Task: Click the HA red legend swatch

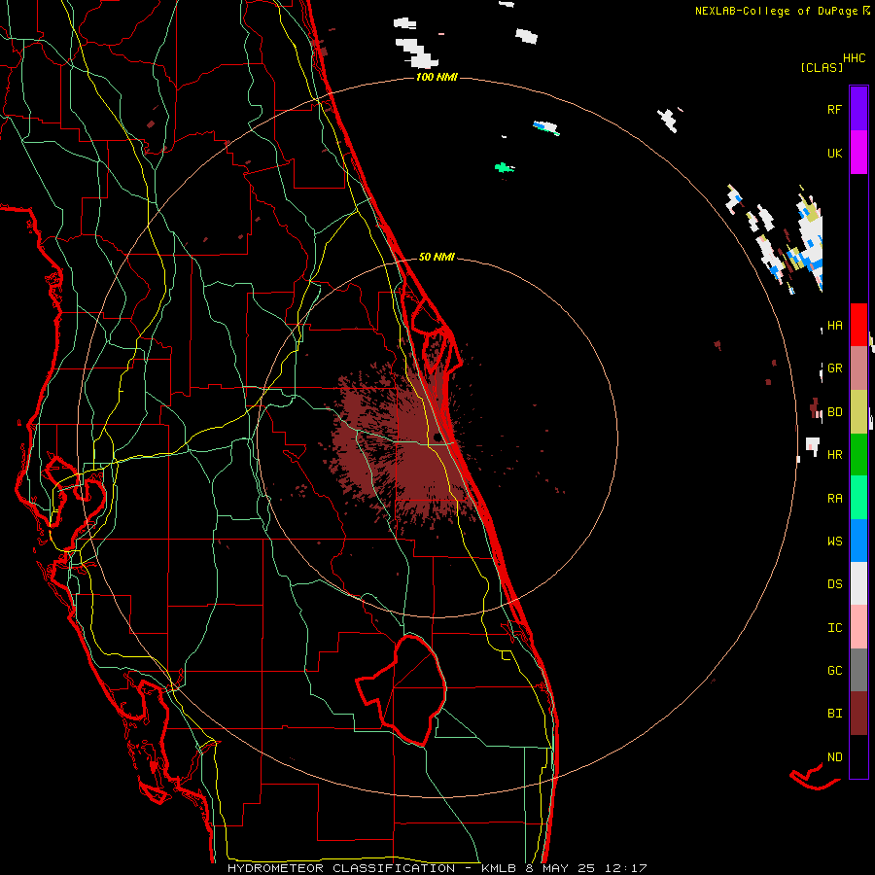Action: [x=858, y=325]
